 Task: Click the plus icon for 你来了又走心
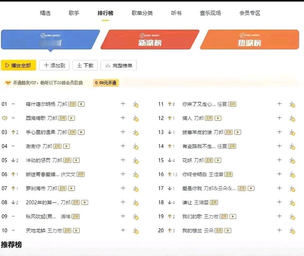point(279,104)
